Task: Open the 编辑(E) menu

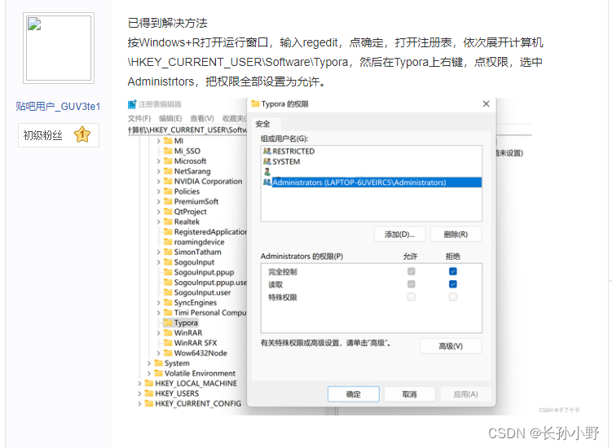Action: pos(170,118)
